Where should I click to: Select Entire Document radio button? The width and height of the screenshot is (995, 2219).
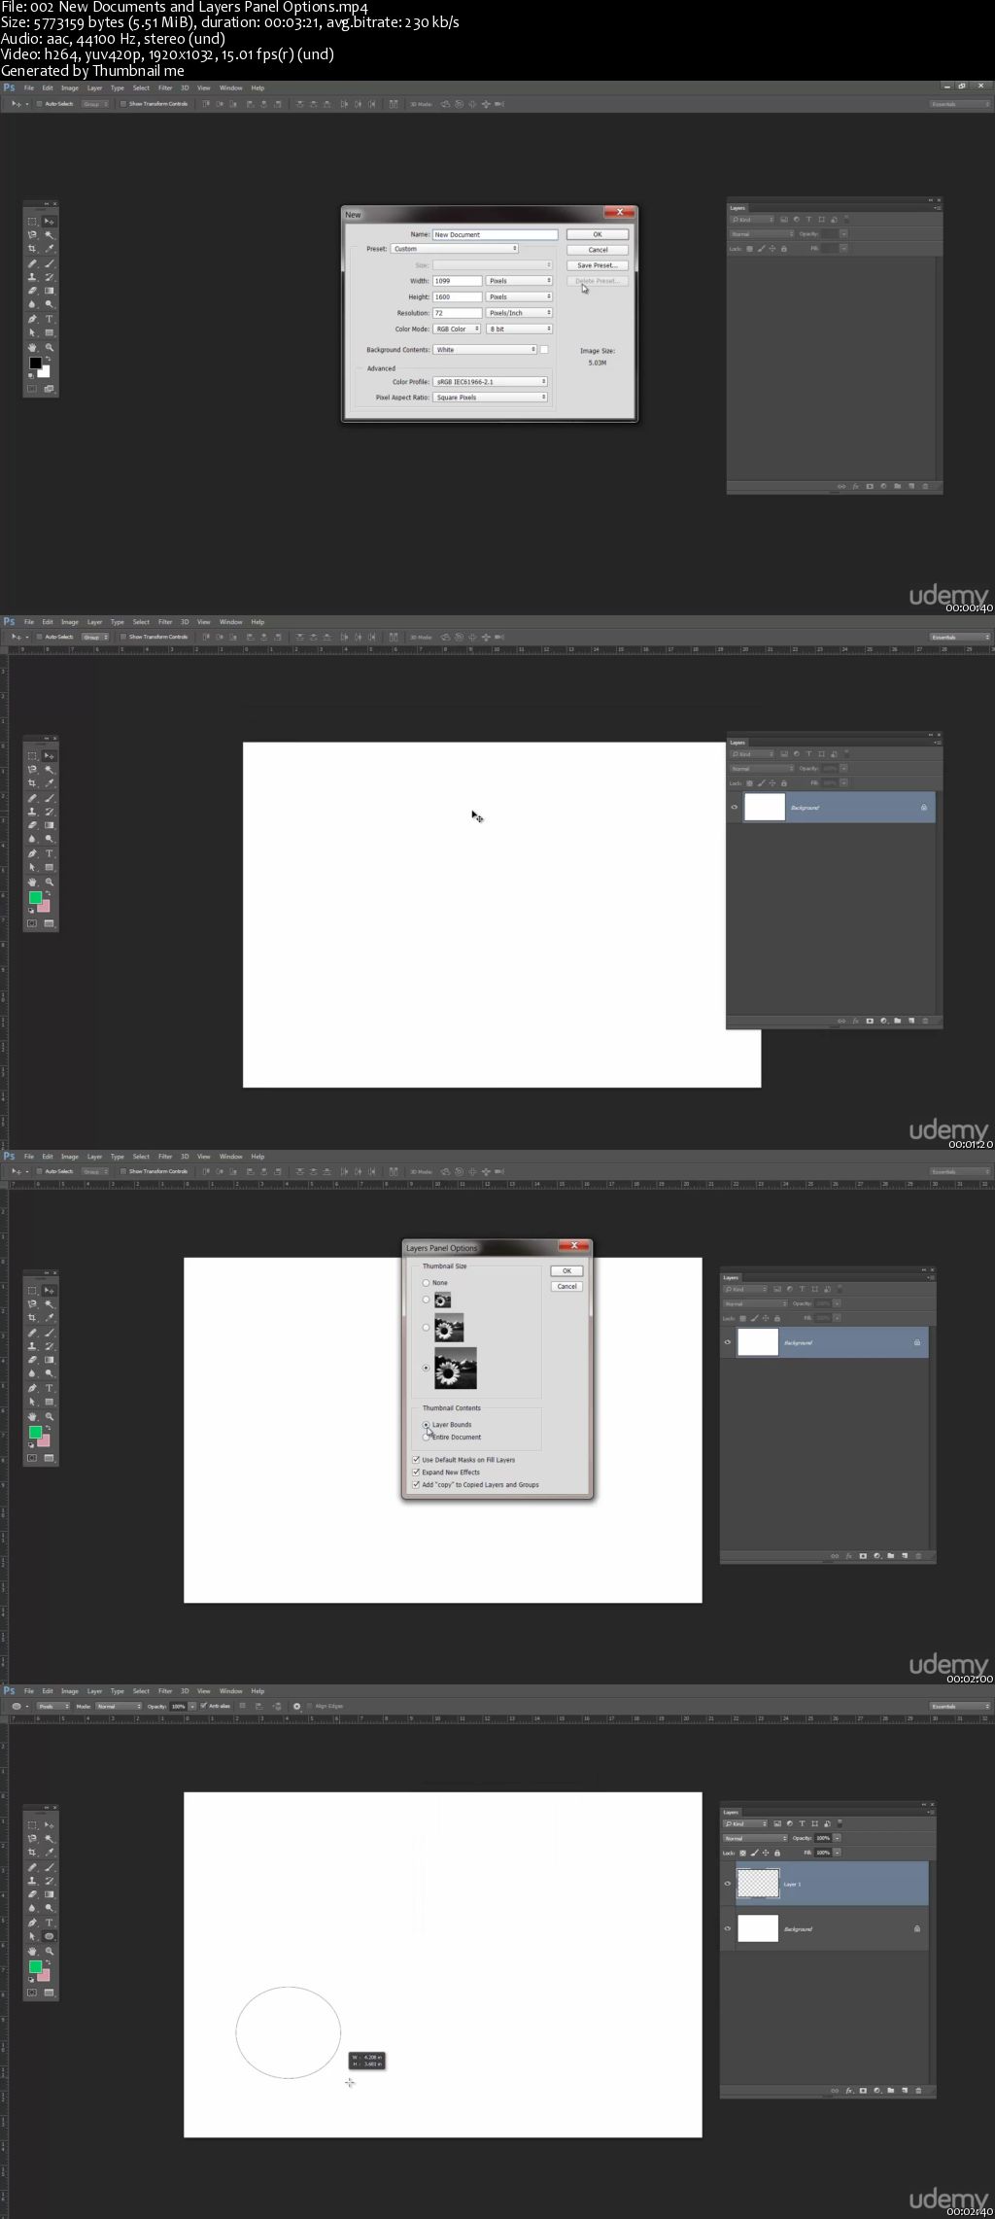pyautogui.click(x=426, y=1437)
